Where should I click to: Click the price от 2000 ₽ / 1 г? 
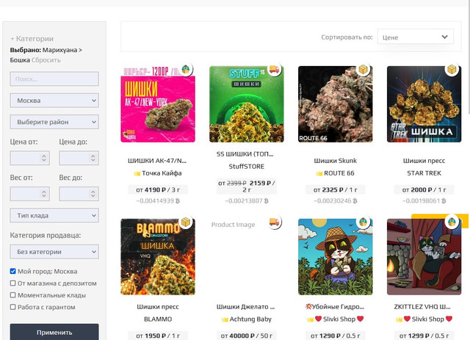click(424, 189)
